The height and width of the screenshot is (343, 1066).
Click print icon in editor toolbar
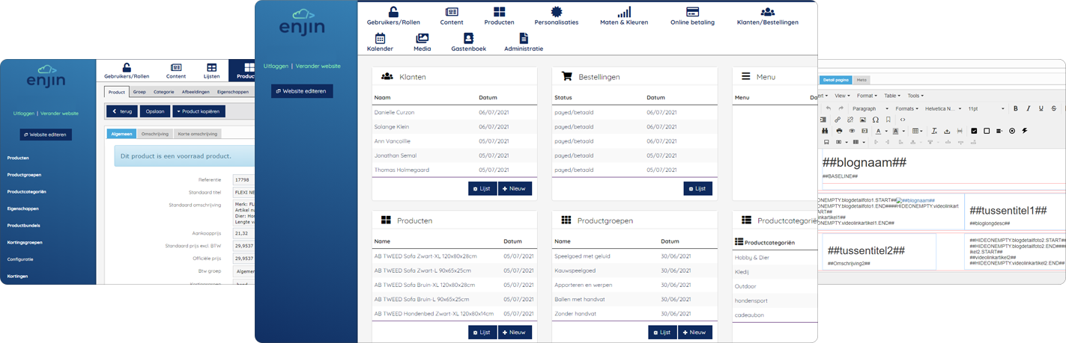[x=839, y=131]
